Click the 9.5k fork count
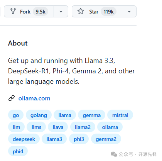Screen dimensions: 162x161 [x=40, y=12]
